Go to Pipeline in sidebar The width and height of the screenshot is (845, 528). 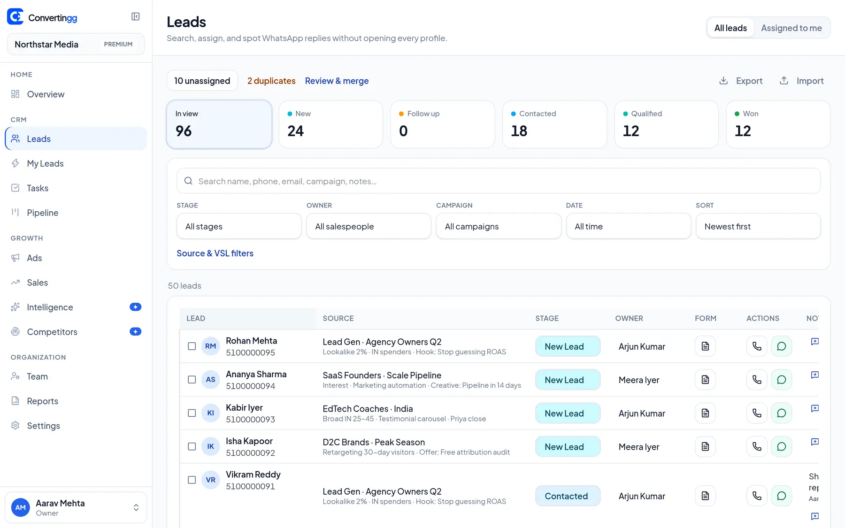pos(76,213)
